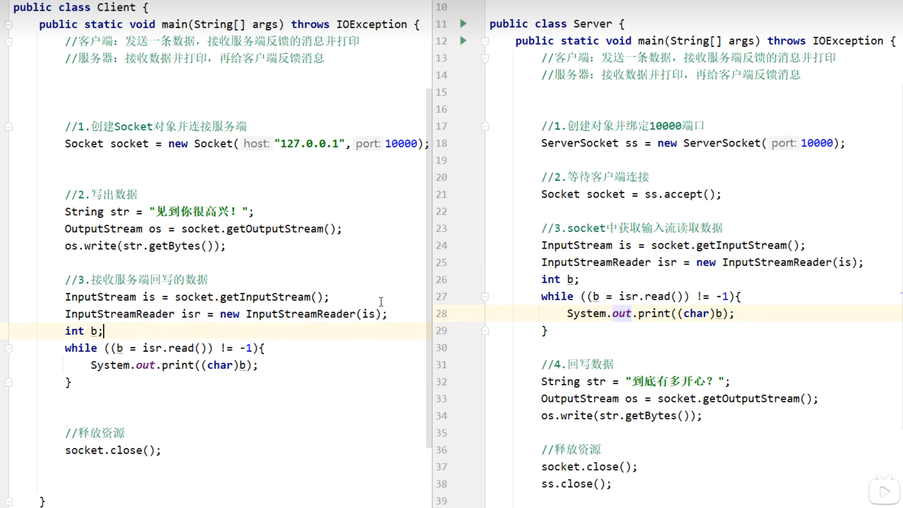Click the "127.0.0.1" string literal
Image resolution: width=903 pixels, height=508 pixels.
tap(309, 144)
